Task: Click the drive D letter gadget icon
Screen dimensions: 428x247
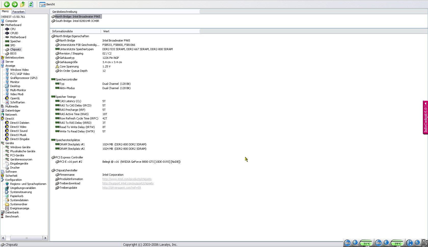Action: 355,243
